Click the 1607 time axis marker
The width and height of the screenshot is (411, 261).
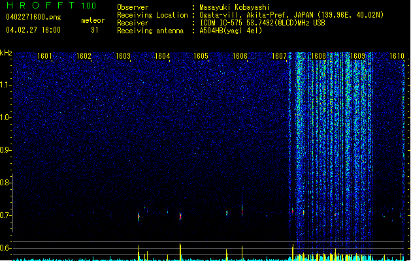(280, 56)
